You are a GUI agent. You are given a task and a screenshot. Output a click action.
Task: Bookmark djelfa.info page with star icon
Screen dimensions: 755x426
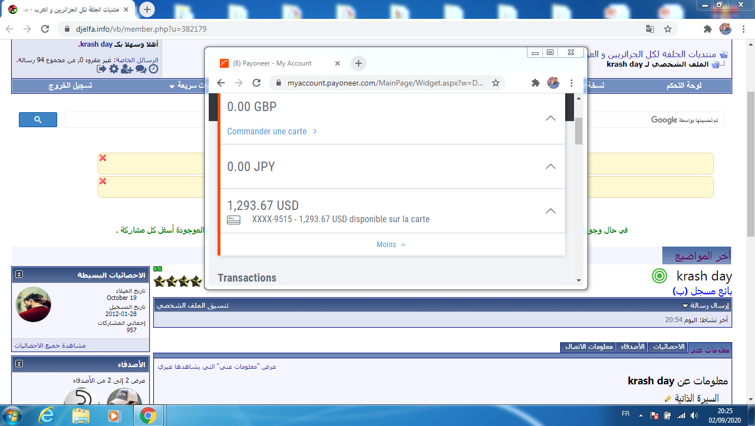[668, 29]
